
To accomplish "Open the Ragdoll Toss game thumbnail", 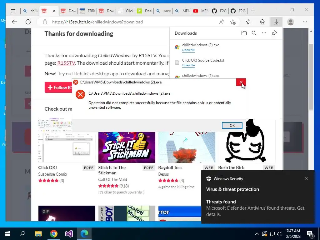I will click(187, 147).
